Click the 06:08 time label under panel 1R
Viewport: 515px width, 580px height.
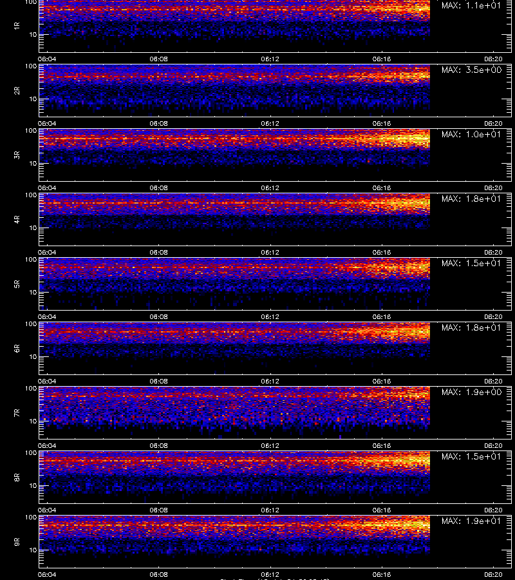point(158,59)
